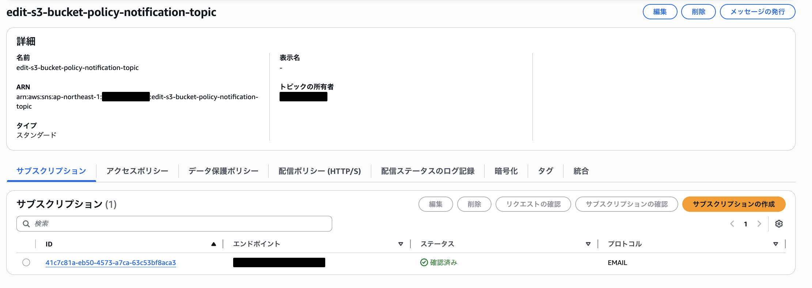Open 配信ステータスのログ記録 tab
Viewport: 812px width, 288px height.
point(428,171)
